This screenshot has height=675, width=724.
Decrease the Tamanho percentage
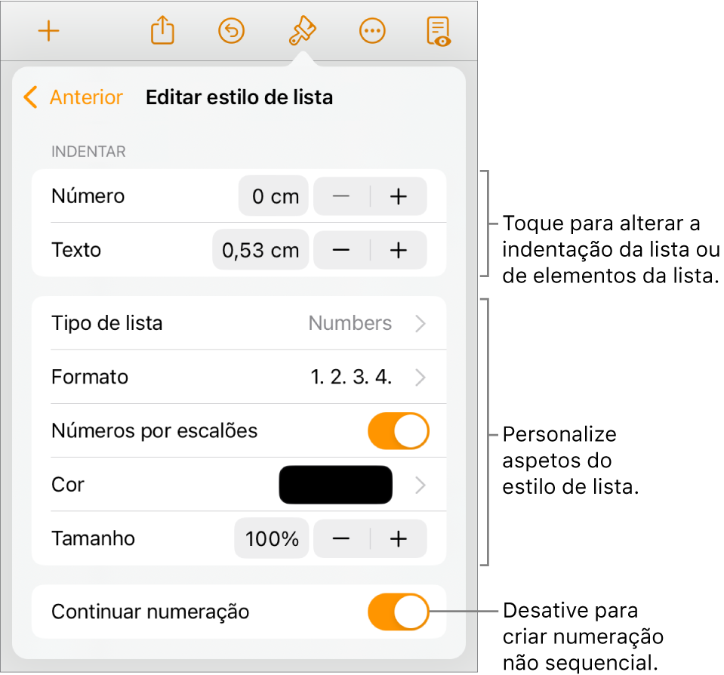(x=341, y=538)
